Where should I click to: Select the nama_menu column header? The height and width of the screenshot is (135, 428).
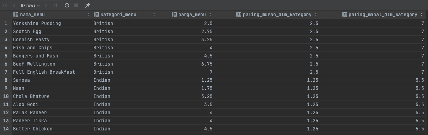click(x=51, y=15)
